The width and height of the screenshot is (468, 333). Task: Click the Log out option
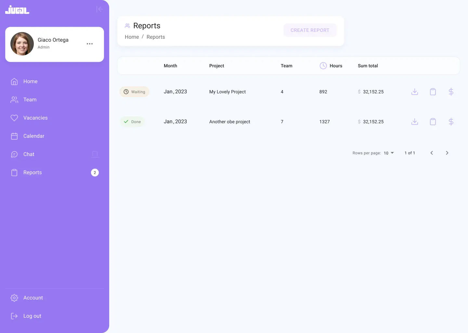click(32, 316)
